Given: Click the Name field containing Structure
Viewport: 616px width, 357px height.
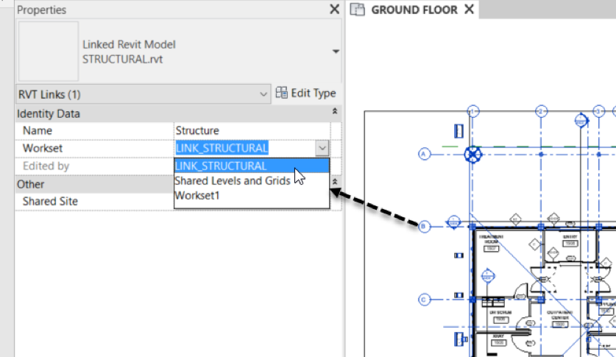Looking at the screenshot, I should [250, 130].
